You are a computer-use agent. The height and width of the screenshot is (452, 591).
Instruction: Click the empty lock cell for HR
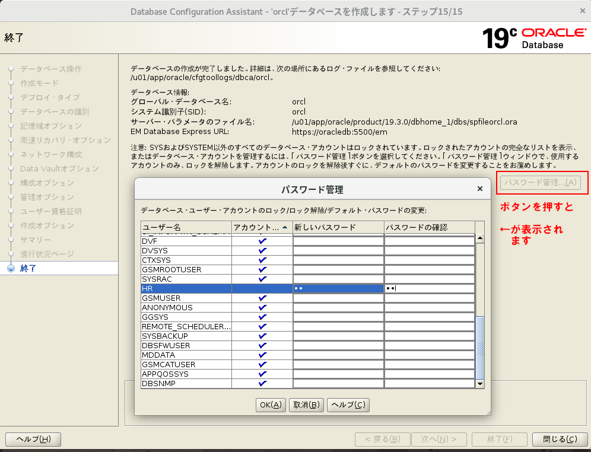click(x=262, y=288)
